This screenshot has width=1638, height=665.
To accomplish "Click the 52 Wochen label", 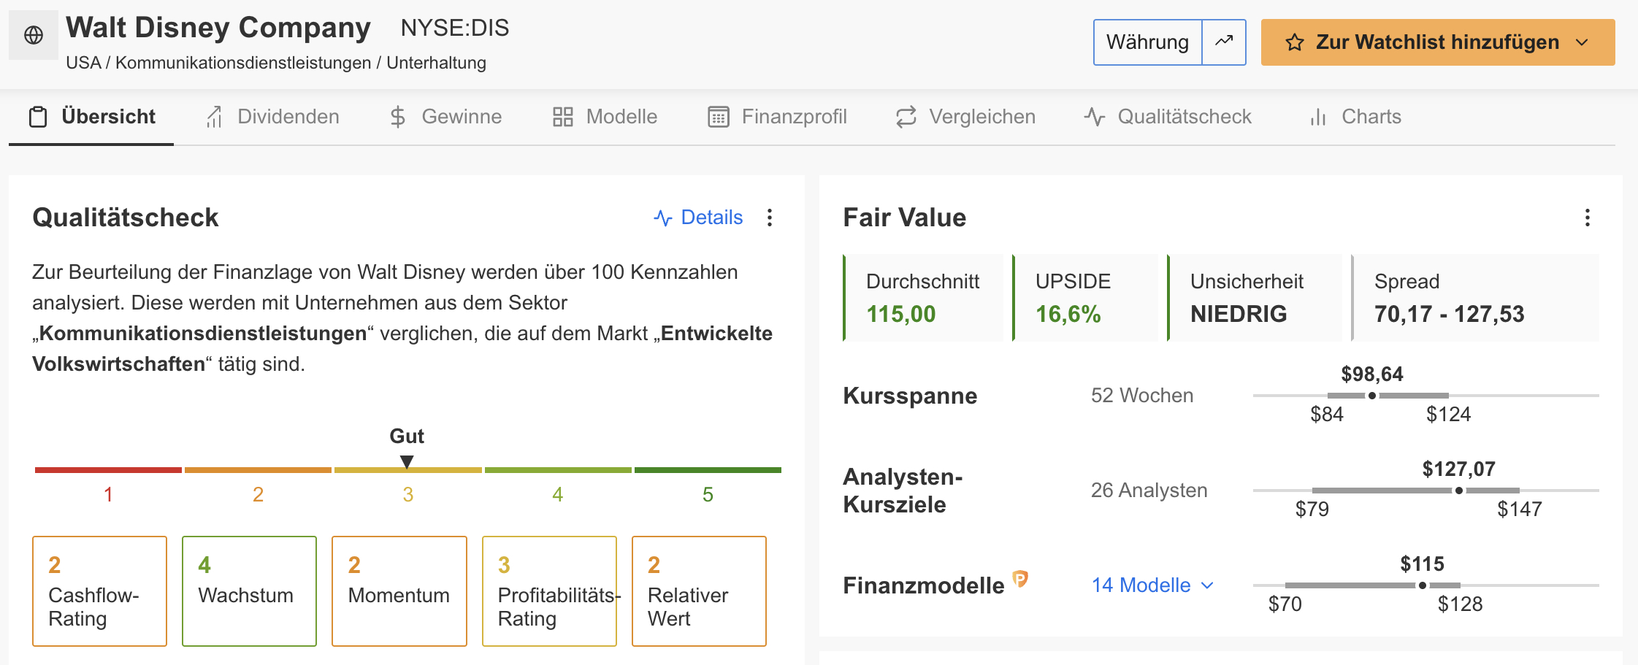I will (1142, 396).
